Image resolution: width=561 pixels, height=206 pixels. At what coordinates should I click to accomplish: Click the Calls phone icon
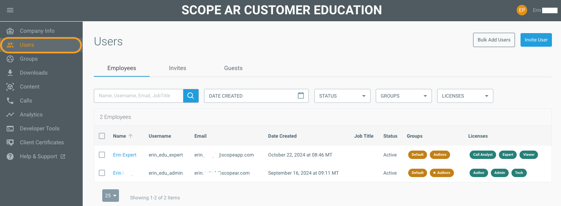10,101
